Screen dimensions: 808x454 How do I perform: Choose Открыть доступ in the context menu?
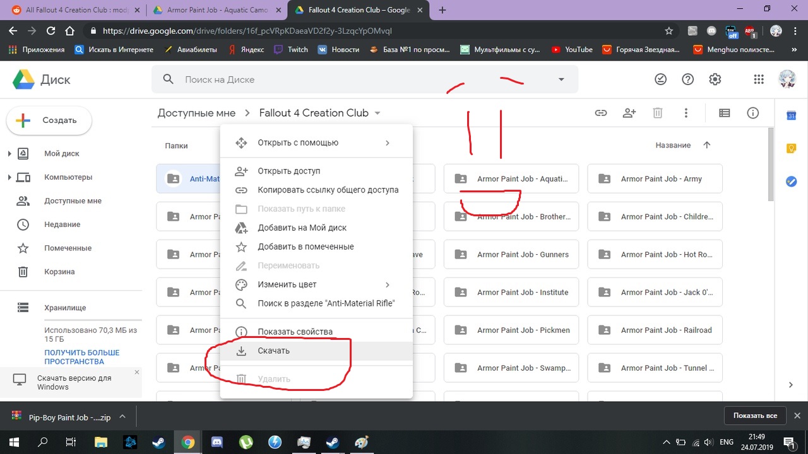coord(316,171)
